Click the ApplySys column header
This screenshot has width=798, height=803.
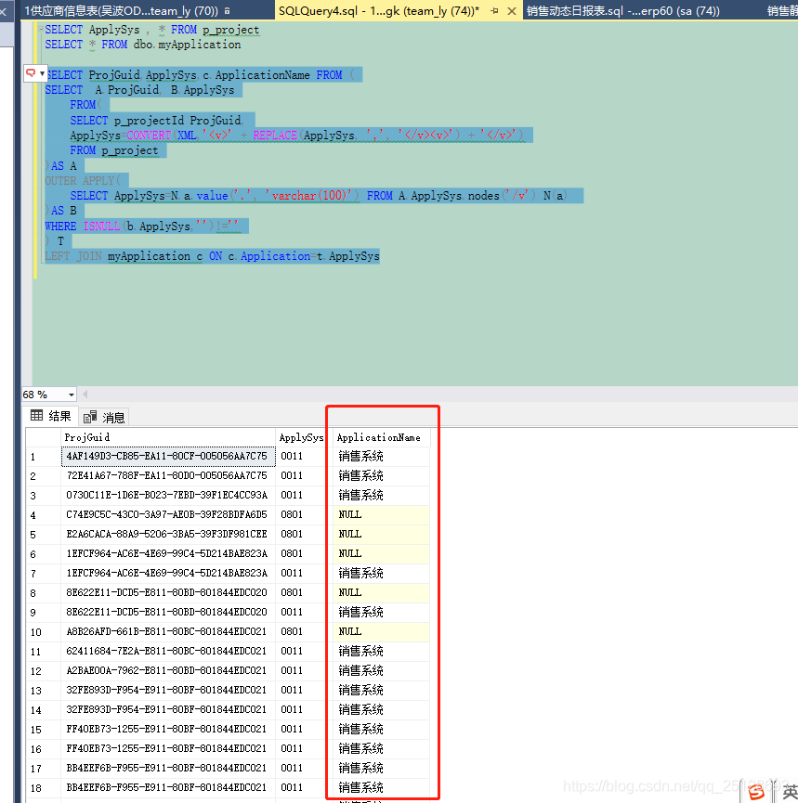point(301,437)
